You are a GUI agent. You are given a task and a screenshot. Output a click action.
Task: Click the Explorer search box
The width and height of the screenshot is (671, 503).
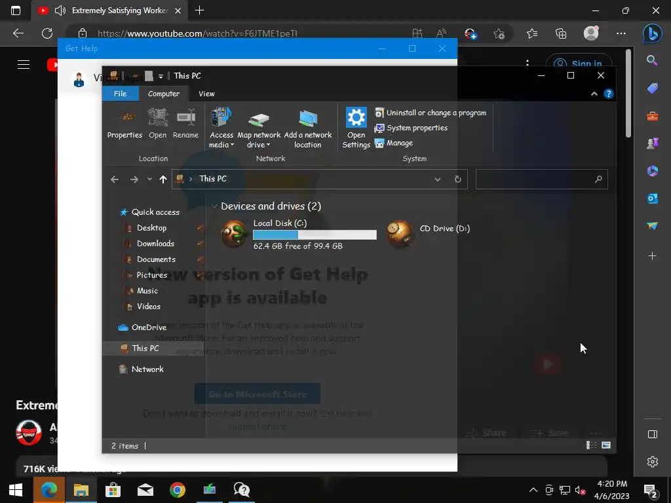coord(541,179)
